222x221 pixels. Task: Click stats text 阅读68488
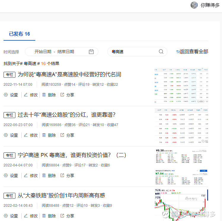click(50, 206)
